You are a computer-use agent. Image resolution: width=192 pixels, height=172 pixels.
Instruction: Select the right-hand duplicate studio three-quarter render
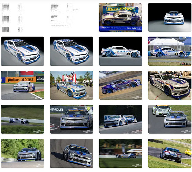pos(71,51)
